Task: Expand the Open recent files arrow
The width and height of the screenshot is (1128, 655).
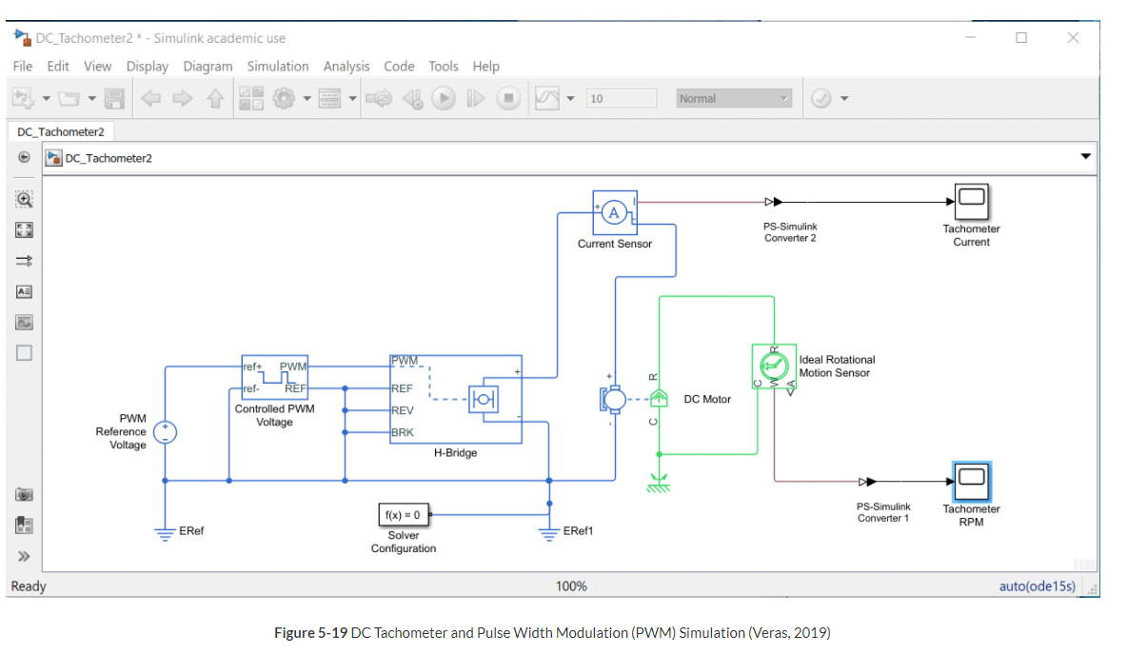Action: click(x=92, y=99)
